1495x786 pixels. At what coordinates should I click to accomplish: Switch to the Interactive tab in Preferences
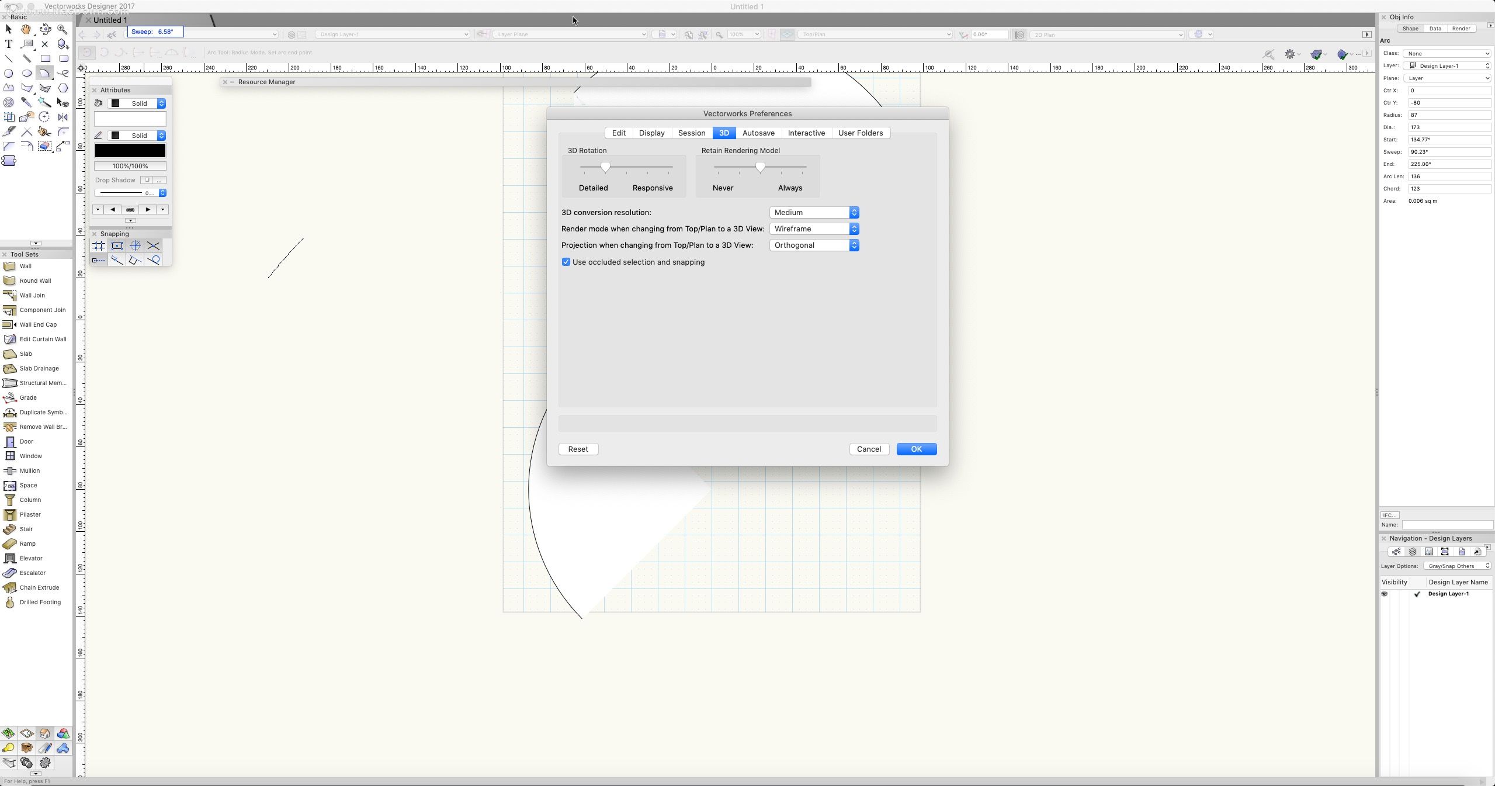coord(806,133)
